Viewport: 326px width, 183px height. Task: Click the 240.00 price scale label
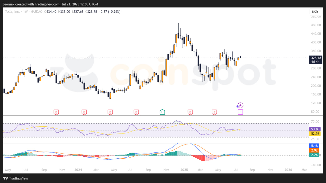pyautogui.click(x=316, y=77)
